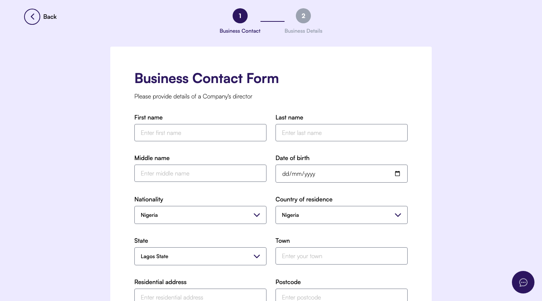Click the back arrow icon
542x301 pixels.
[32, 17]
